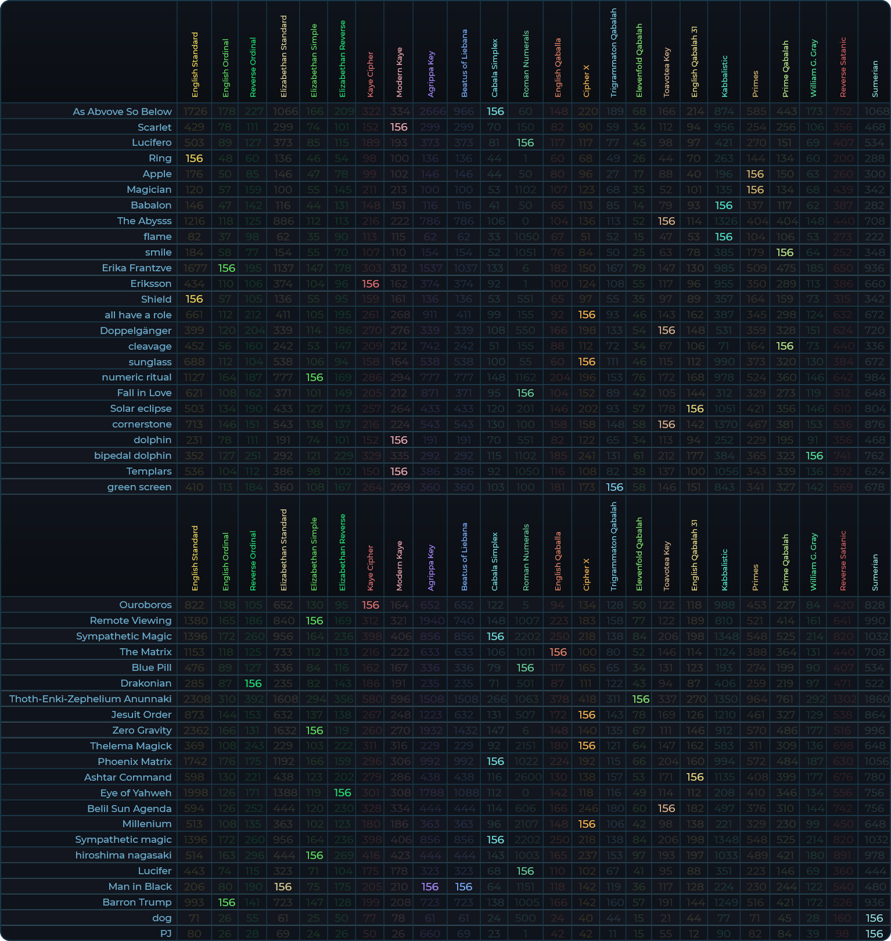Image resolution: width=891 pixels, height=941 pixels.
Task: Select top 'Reverse Satanic' column header
Action: tap(843, 67)
